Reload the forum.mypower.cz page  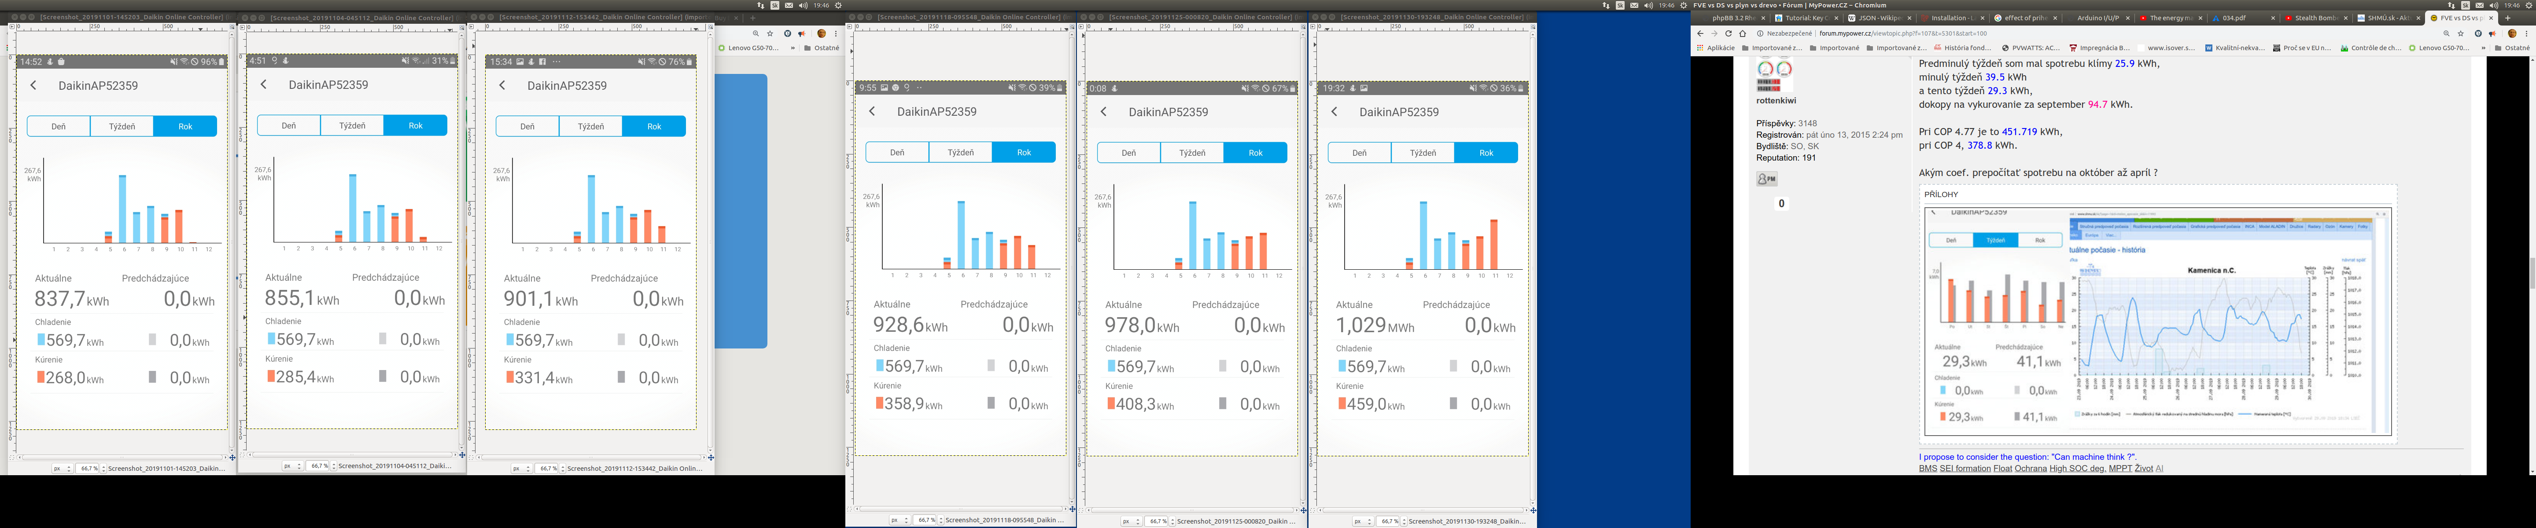(x=1728, y=33)
